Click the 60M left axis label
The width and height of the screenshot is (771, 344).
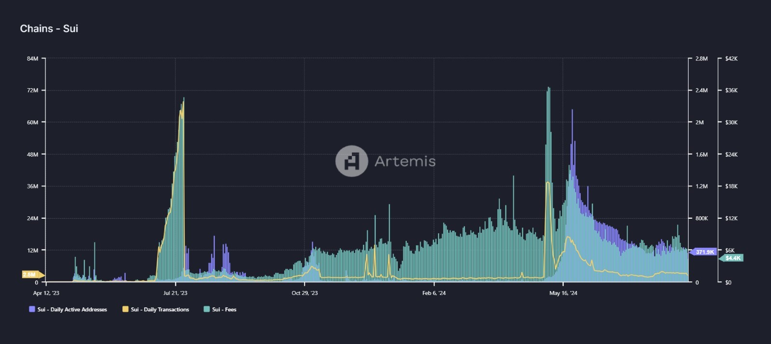tap(32, 122)
